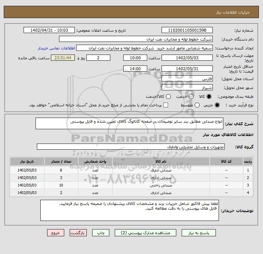Open مشاهده مدارک پیوستی (2) attachments
The height and width of the screenshot is (254, 263).
tap(146, 233)
